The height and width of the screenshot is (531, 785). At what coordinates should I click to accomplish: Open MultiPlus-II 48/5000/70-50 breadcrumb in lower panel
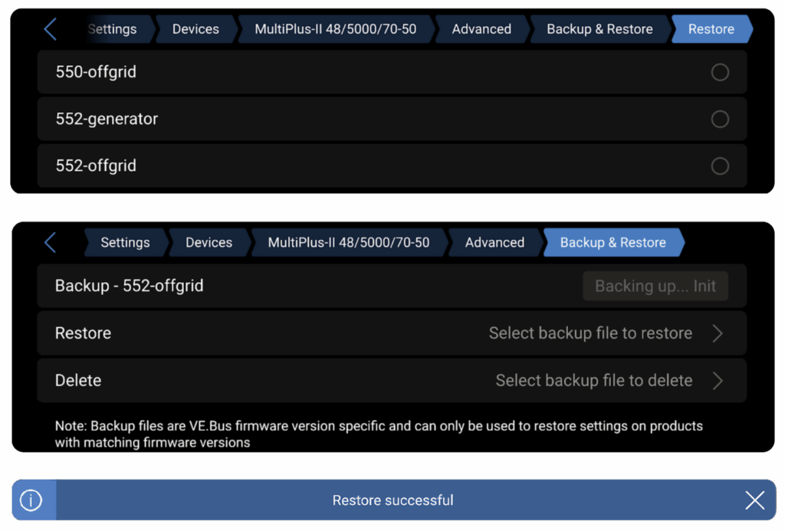pos(348,243)
